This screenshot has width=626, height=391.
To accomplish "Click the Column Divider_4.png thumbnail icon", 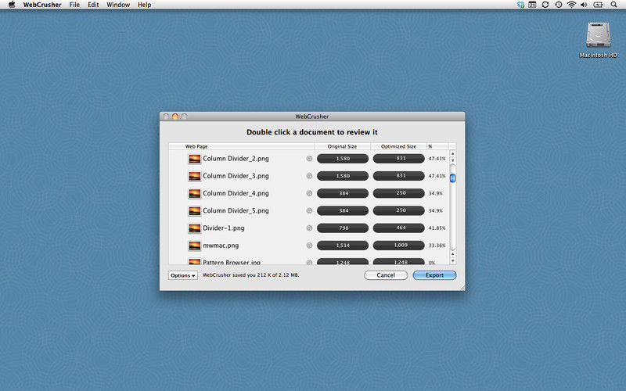I will coord(194,193).
